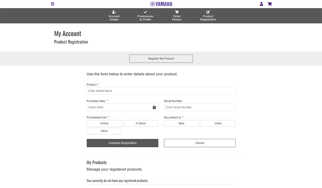This screenshot has height=188, width=322.
Task: Click the Serial Number input field
Action: [x=199, y=107]
